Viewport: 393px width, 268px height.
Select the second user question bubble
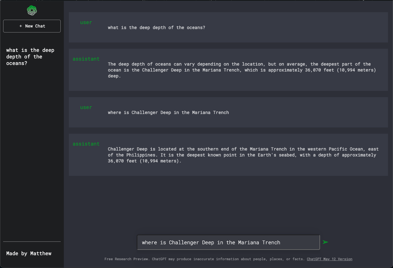[228, 112]
